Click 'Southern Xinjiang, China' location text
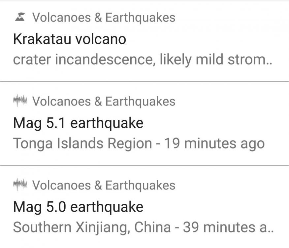This screenshot has height=248, width=289. tap(92, 227)
